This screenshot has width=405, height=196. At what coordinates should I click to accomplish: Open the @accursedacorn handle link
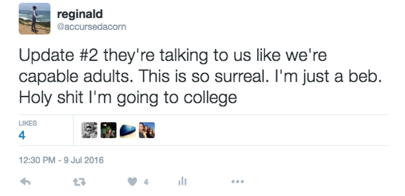coord(91,27)
